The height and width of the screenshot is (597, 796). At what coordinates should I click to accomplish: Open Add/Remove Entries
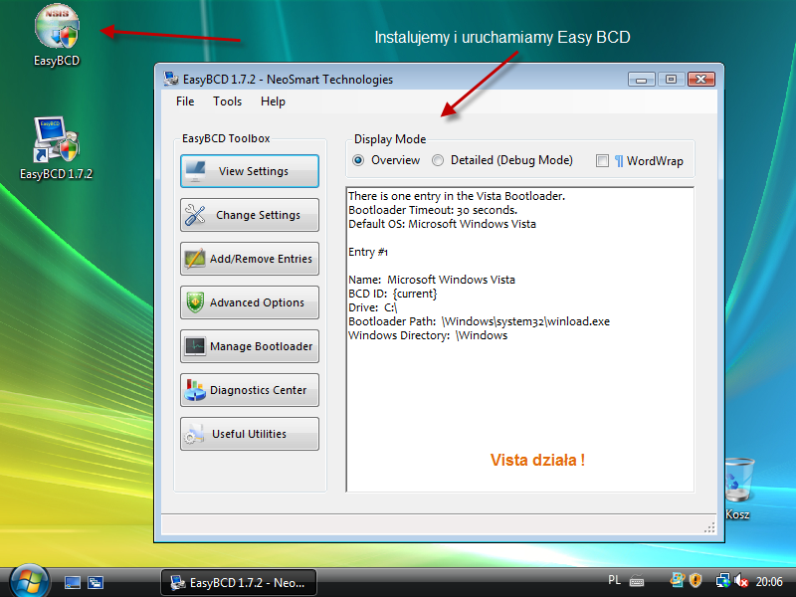point(250,259)
